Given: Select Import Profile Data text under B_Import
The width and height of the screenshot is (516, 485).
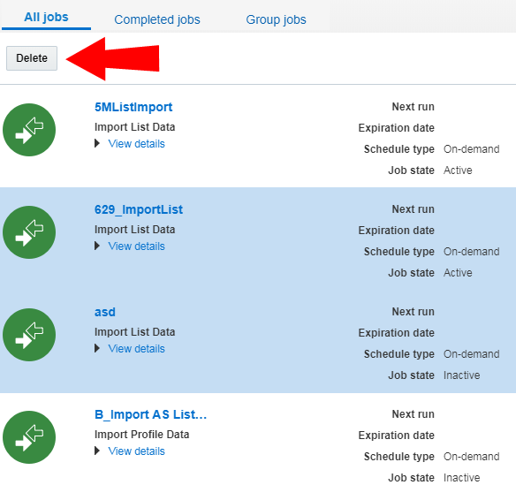Looking at the screenshot, I should click(142, 435).
